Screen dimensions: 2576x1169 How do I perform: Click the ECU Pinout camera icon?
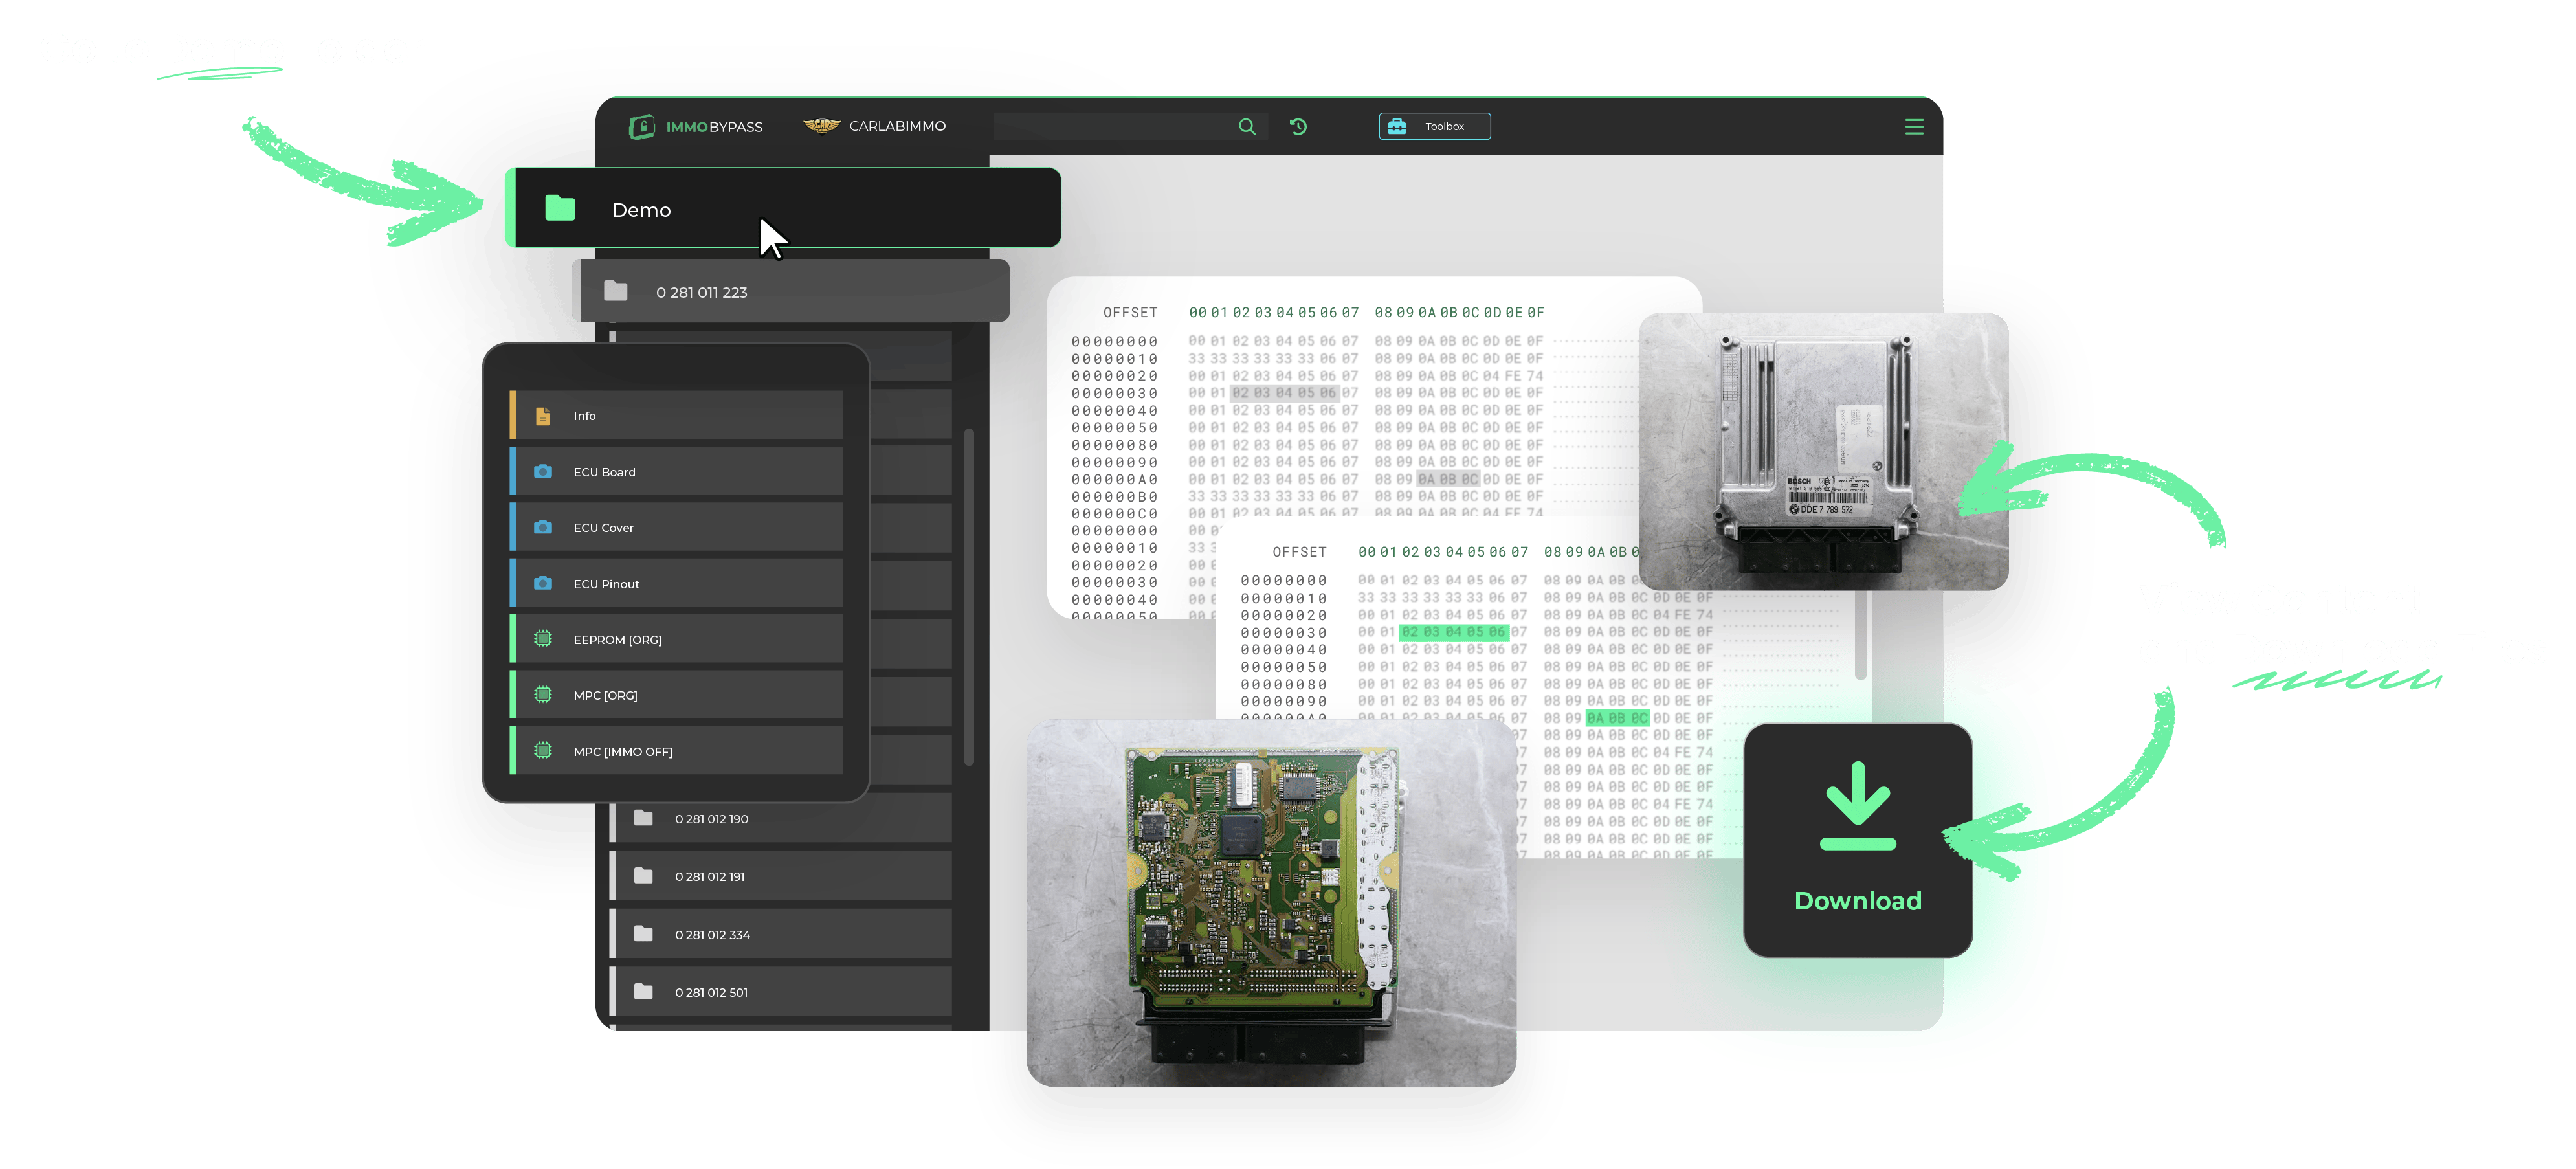tap(543, 583)
